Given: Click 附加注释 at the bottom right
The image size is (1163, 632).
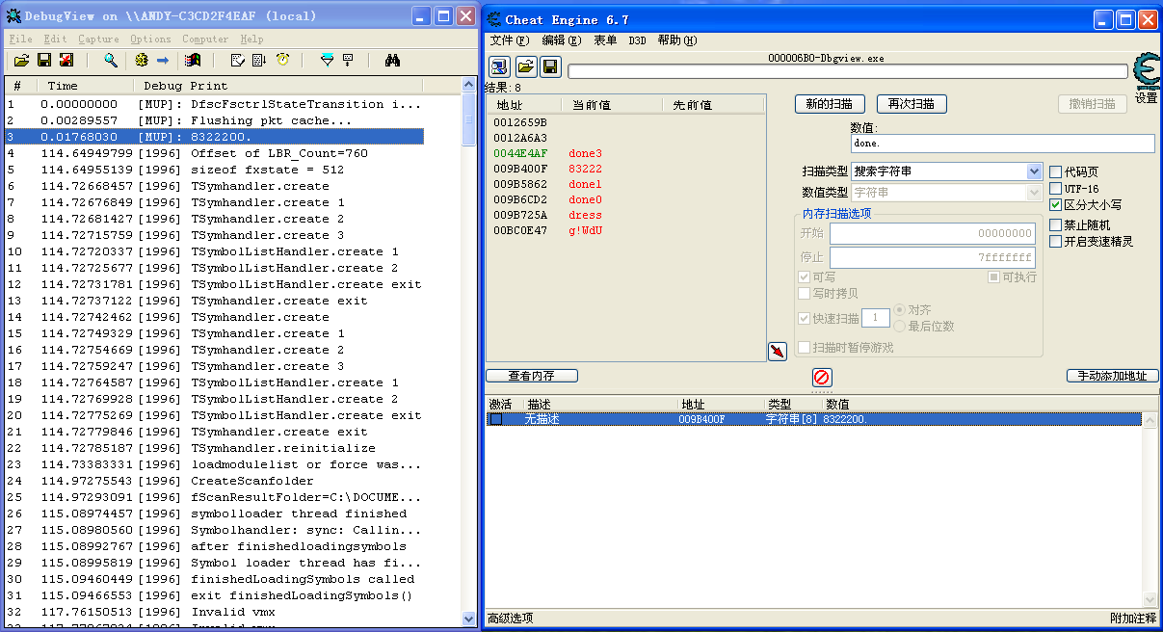Looking at the screenshot, I should coord(1133,619).
